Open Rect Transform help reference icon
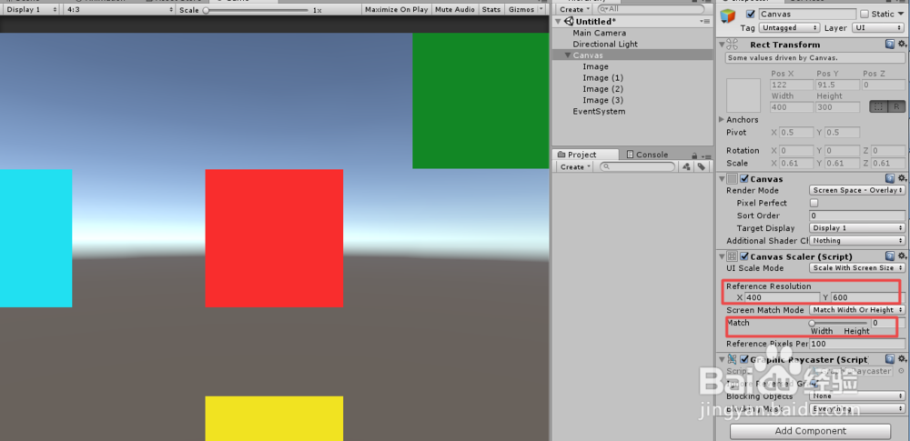The height and width of the screenshot is (441, 910). click(x=890, y=44)
